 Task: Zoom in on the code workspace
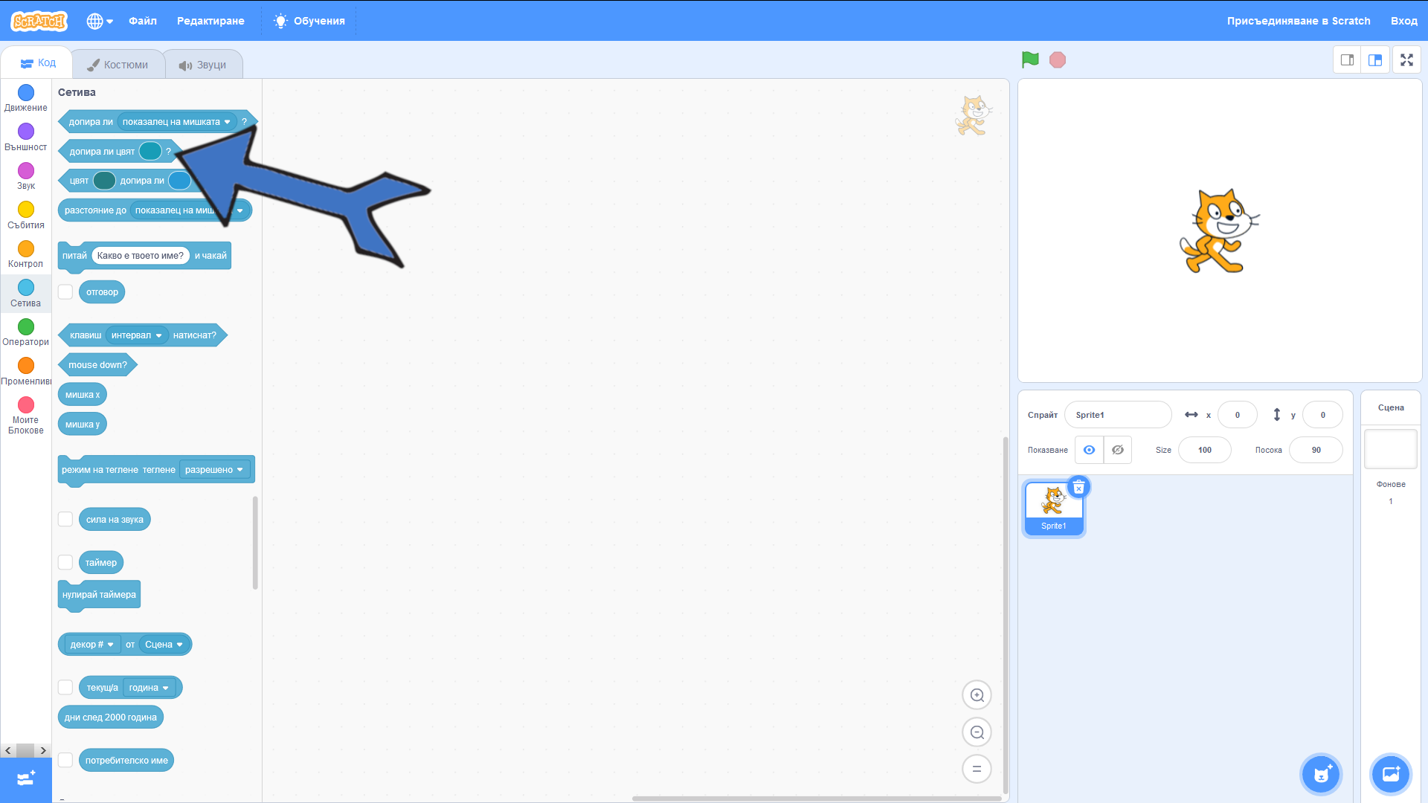pos(977,695)
